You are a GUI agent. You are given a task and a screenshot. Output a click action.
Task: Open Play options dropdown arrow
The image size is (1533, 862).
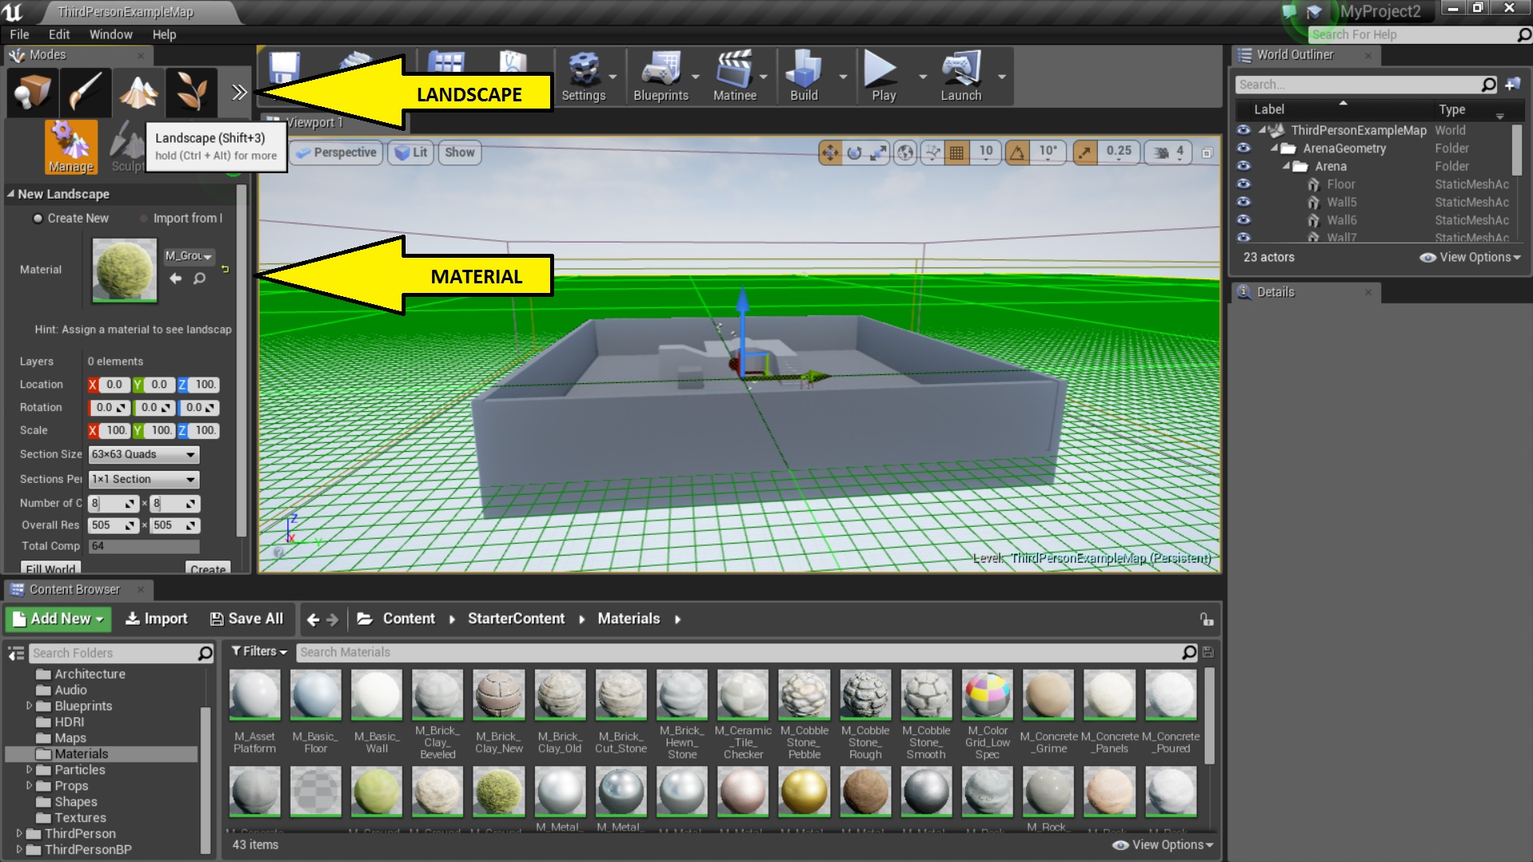coord(923,77)
